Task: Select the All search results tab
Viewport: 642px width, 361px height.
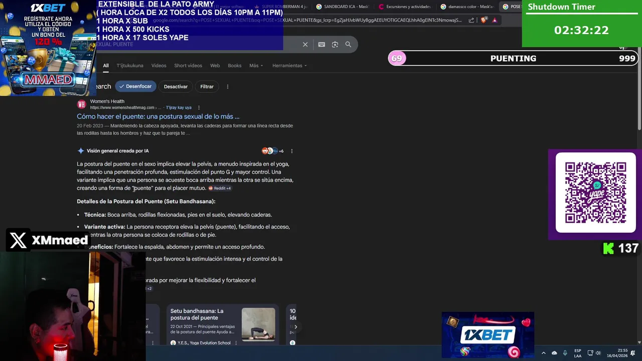Action: [x=106, y=66]
